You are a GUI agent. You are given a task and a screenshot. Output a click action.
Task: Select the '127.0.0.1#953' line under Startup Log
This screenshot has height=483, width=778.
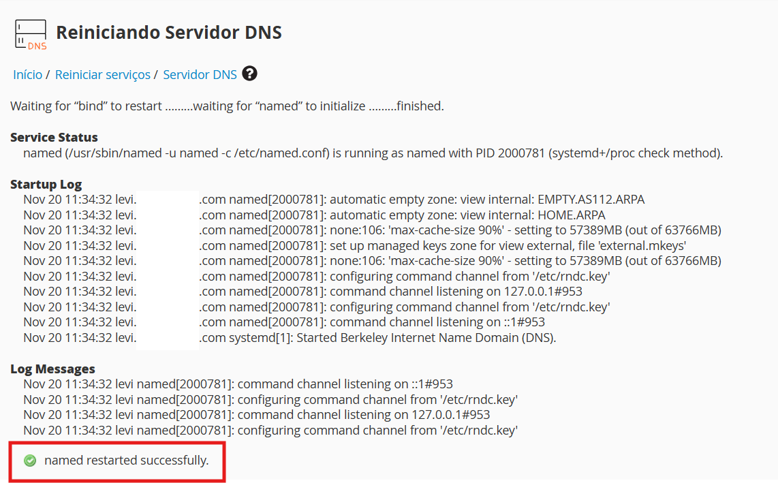pos(302,292)
